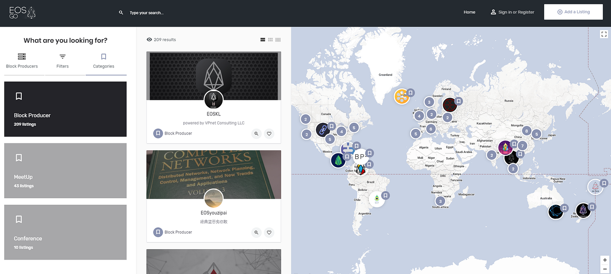The height and width of the screenshot is (274, 611).
Task: Choose the Conference category with 10 listings
Action: tap(65, 232)
